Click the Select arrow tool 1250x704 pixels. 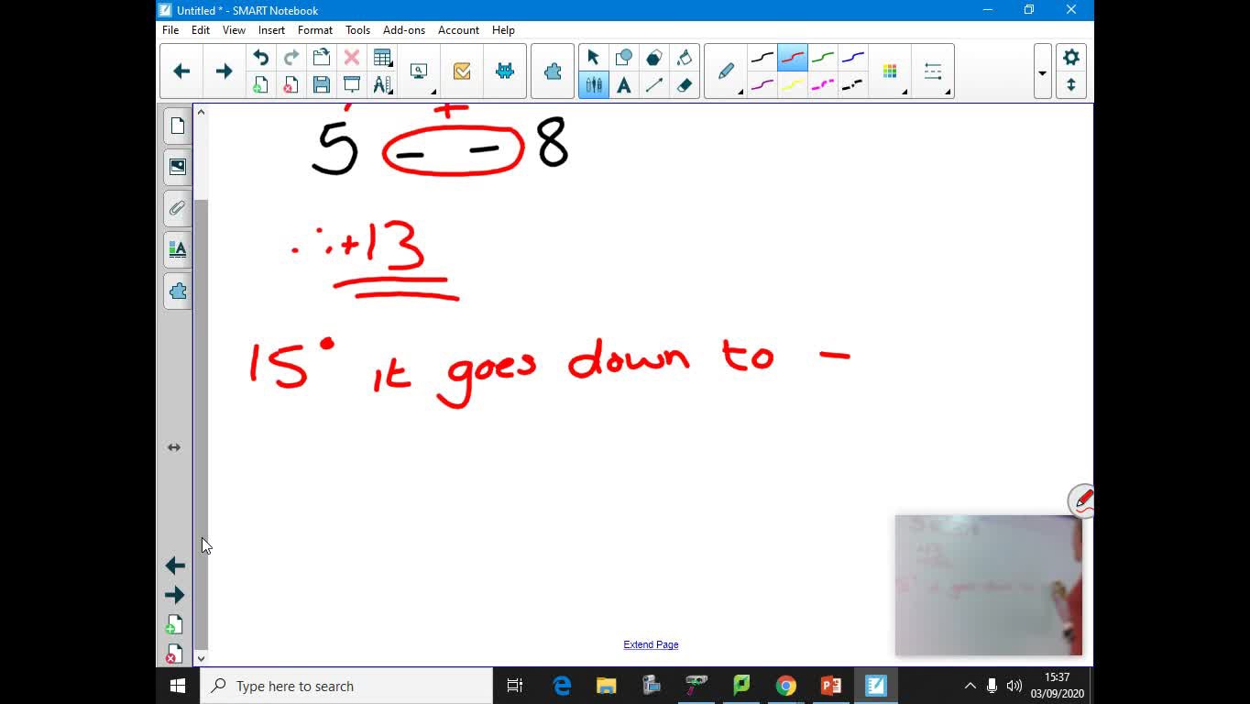click(593, 58)
